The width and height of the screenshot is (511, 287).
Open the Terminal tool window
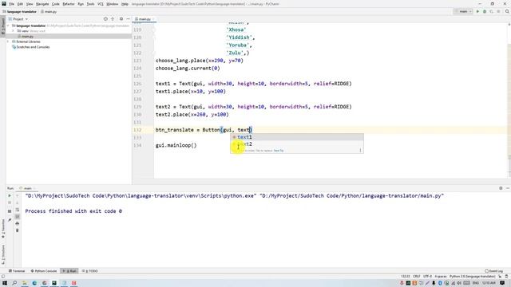17,271
